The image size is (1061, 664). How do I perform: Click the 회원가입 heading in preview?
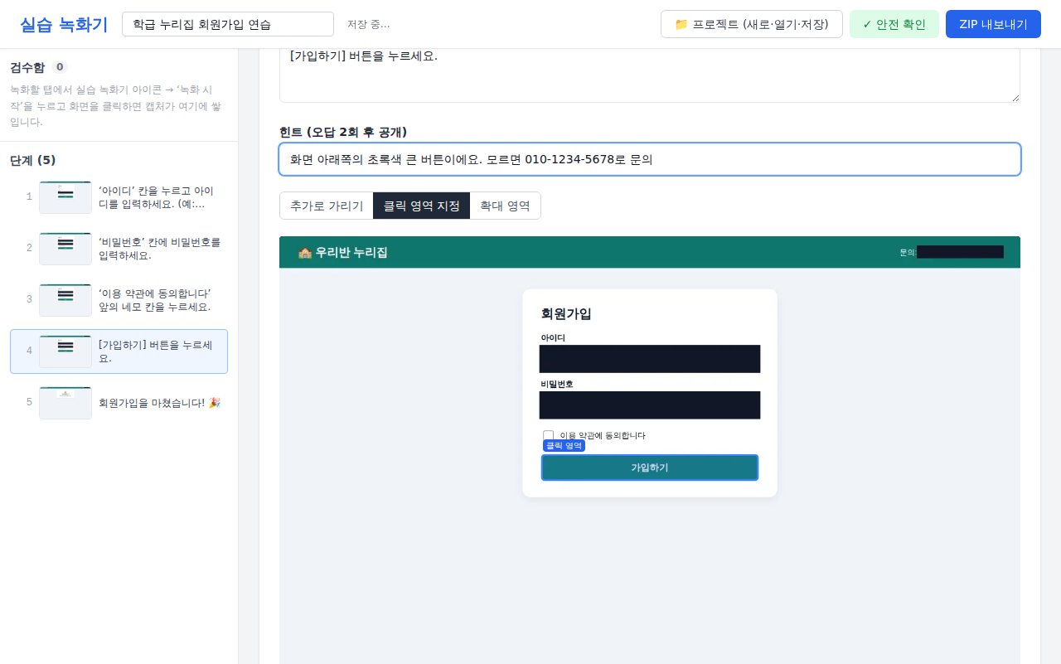pos(566,314)
